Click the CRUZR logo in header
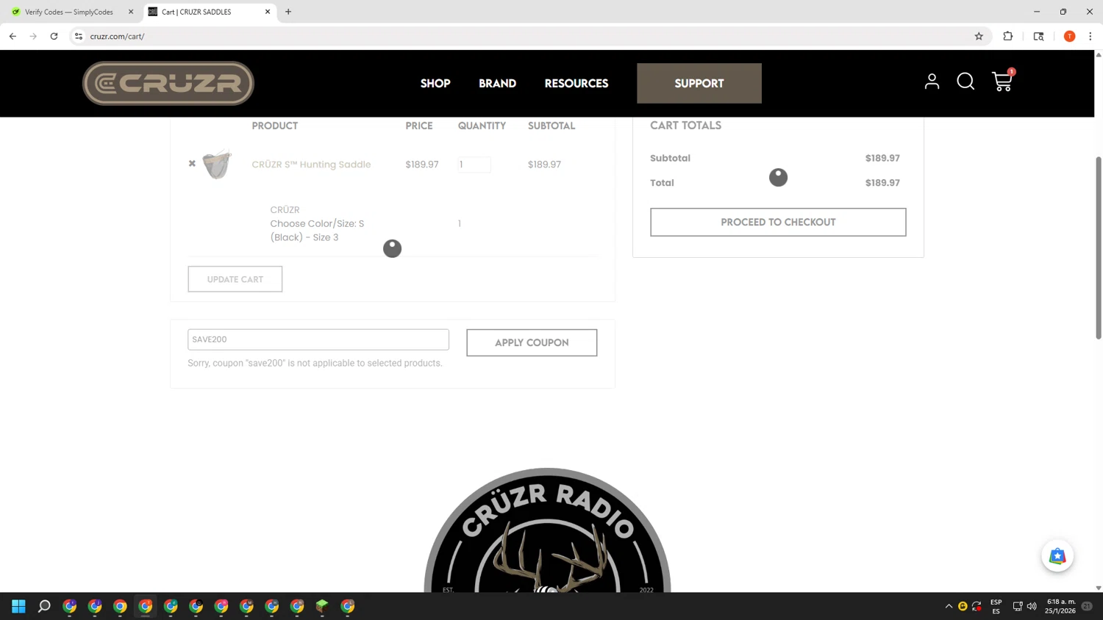Viewport: 1103px width, 620px height. pyautogui.click(x=168, y=83)
